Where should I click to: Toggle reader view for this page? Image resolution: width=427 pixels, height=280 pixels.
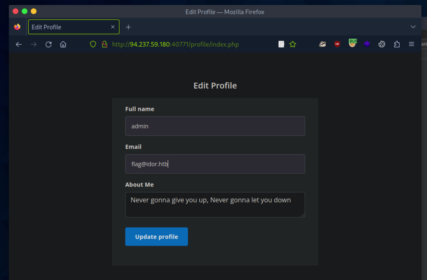[281, 44]
